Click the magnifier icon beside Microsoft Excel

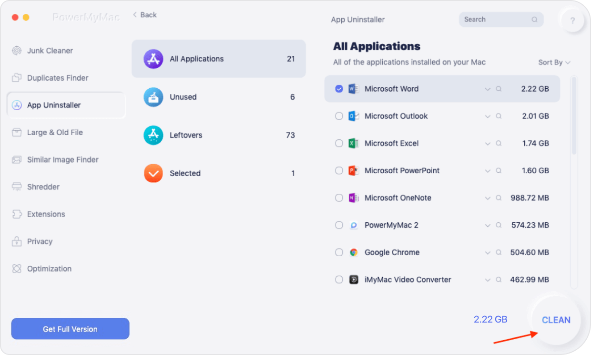(499, 143)
